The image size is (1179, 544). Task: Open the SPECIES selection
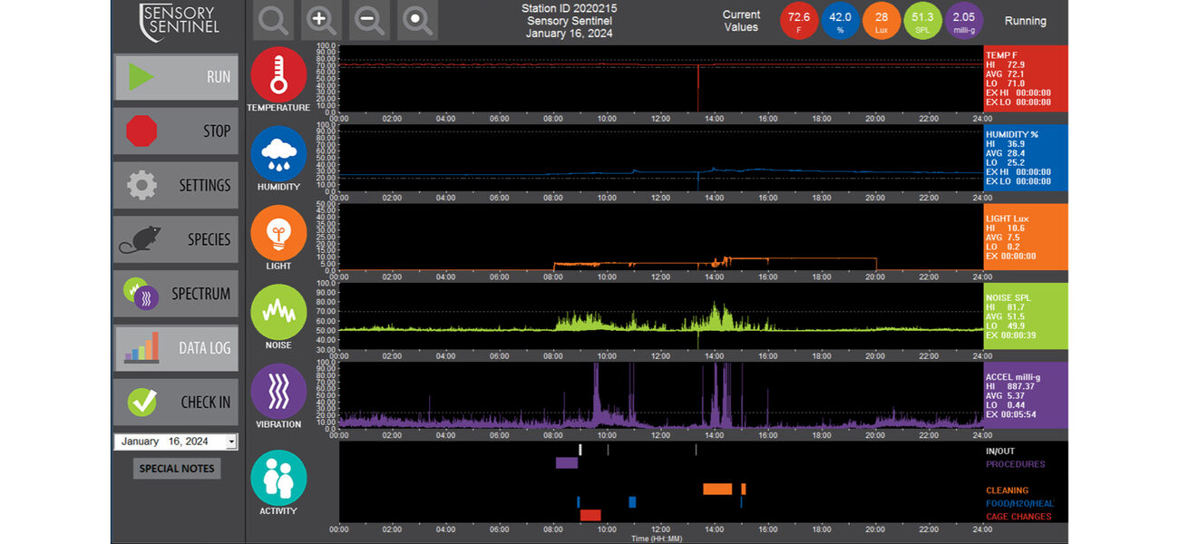tap(176, 239)
